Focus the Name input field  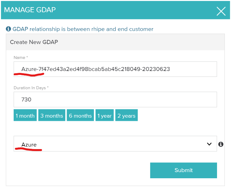(115, 69)
